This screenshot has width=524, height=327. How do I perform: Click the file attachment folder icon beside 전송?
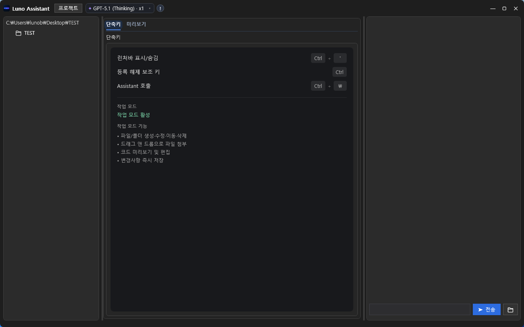point(510,309)
